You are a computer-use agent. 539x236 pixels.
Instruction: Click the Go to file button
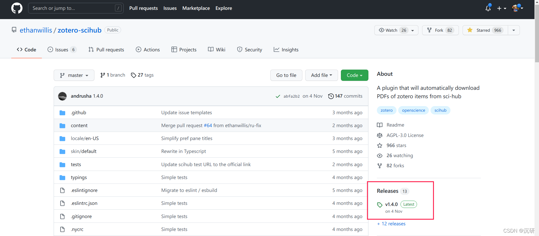[x=286, y=75]
